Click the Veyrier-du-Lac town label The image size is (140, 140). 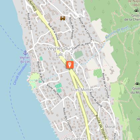pyautogui.click(x=59, y=51)
